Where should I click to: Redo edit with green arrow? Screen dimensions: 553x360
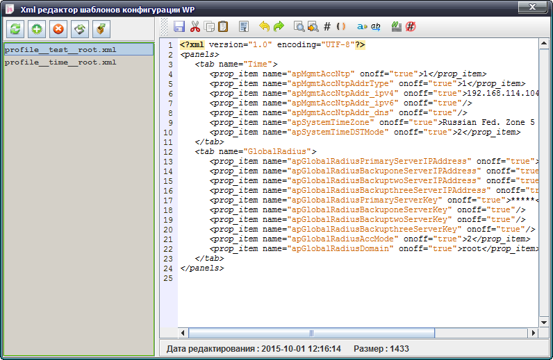click(279, 26)
